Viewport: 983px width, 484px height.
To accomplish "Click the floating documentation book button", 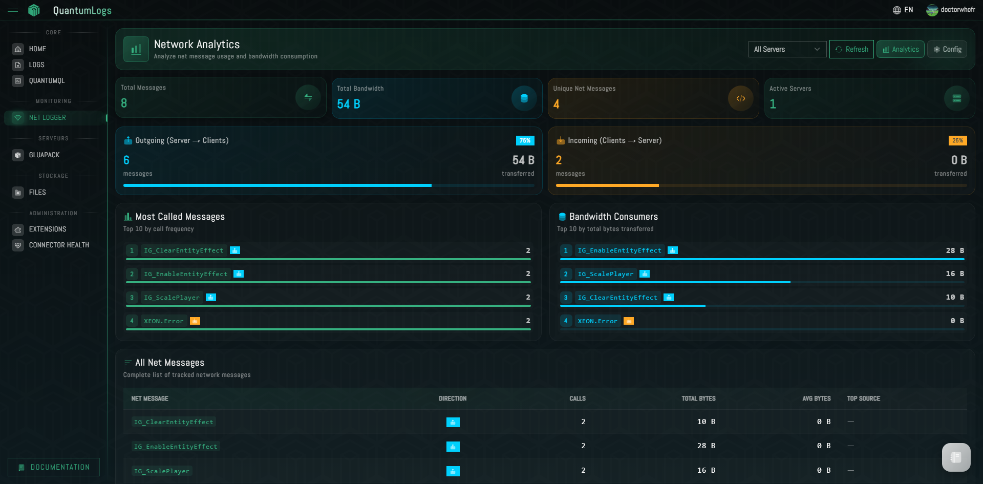I will click(x=956, y=457).
